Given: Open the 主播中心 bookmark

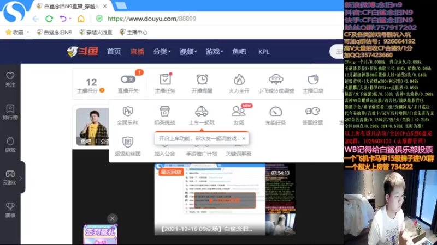Looking at the screenshot, I should pos(133,32).
